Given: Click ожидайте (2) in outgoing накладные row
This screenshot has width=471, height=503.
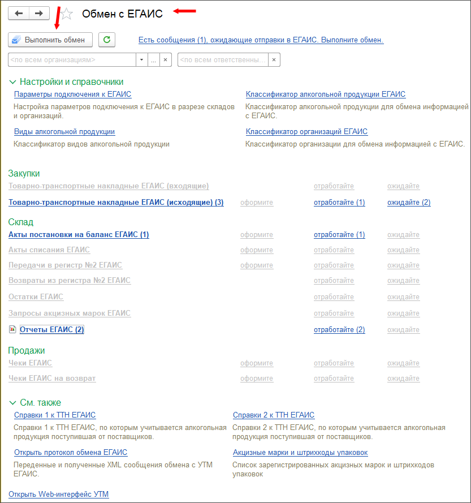Looking at the screenshot, I should tap(409, 203).
